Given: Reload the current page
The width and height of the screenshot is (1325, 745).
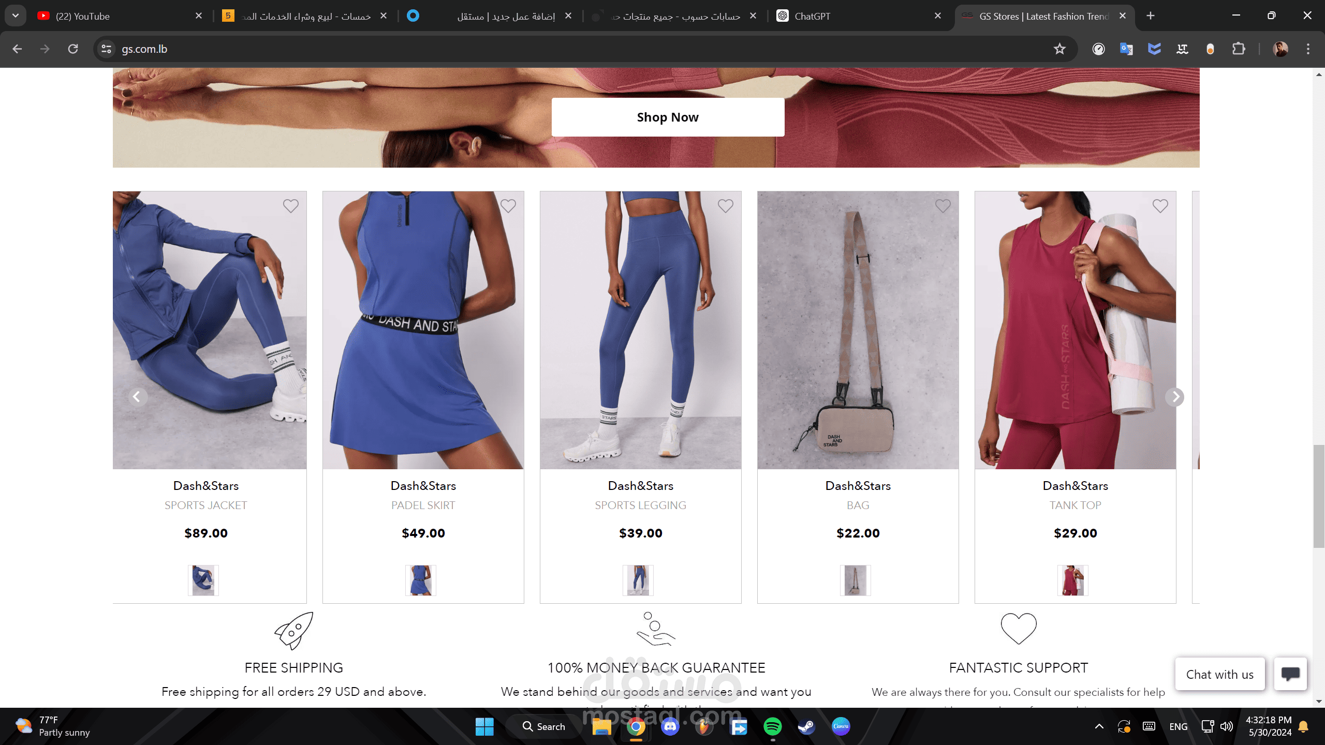Looking at the screenshot, I should 73,49.
